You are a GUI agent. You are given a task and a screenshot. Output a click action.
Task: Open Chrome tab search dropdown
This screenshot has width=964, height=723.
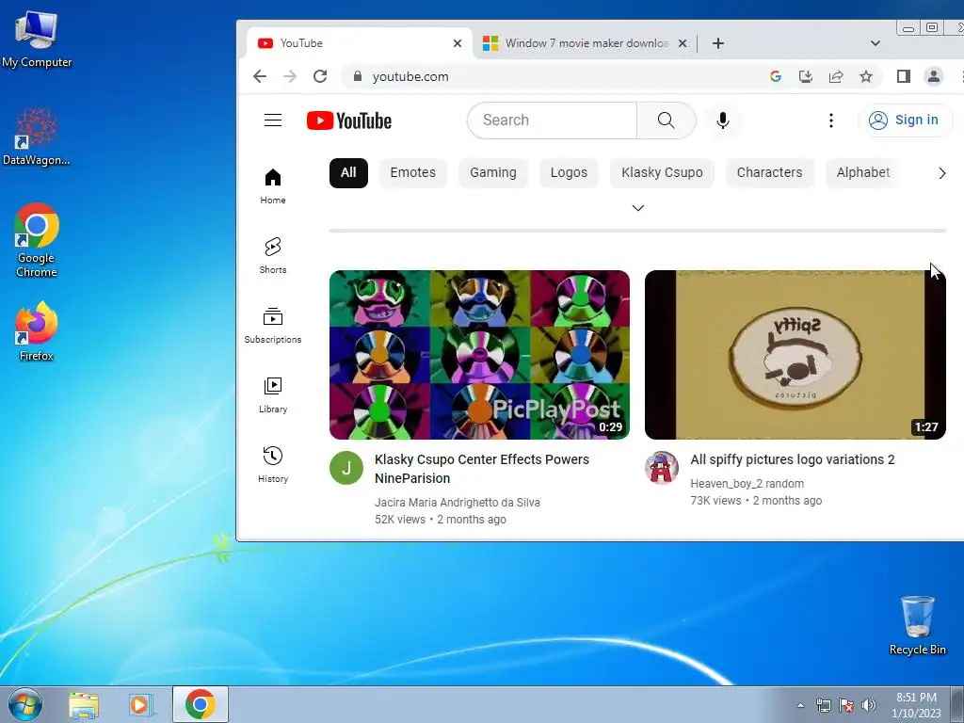(876, 43)
